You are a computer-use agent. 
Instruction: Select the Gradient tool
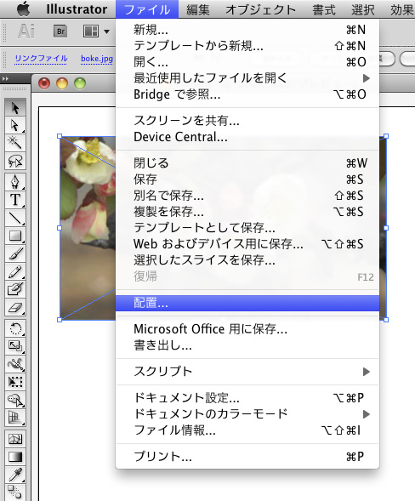[15, 457]
